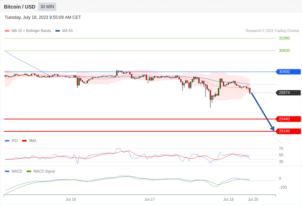The width and height of the screenshot is (302, 205).
Task: Select the 30400 pivot price tag
Action: tap(288, 72)
